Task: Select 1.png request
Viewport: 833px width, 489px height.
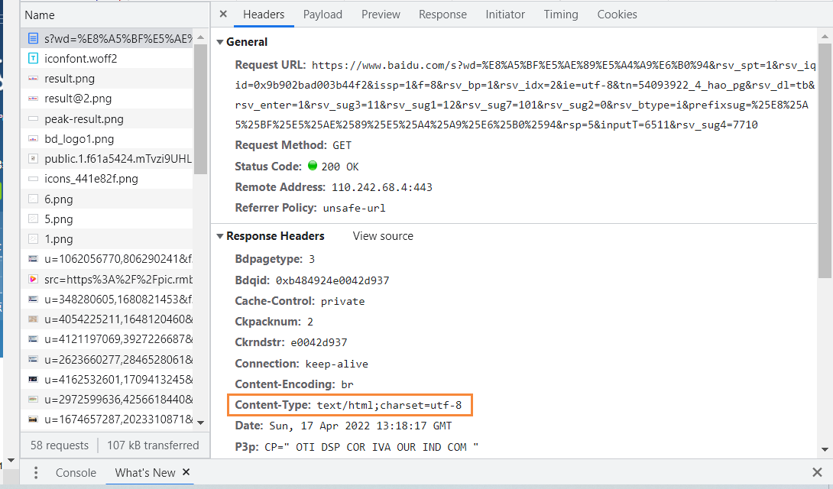Action: point(107,239)
